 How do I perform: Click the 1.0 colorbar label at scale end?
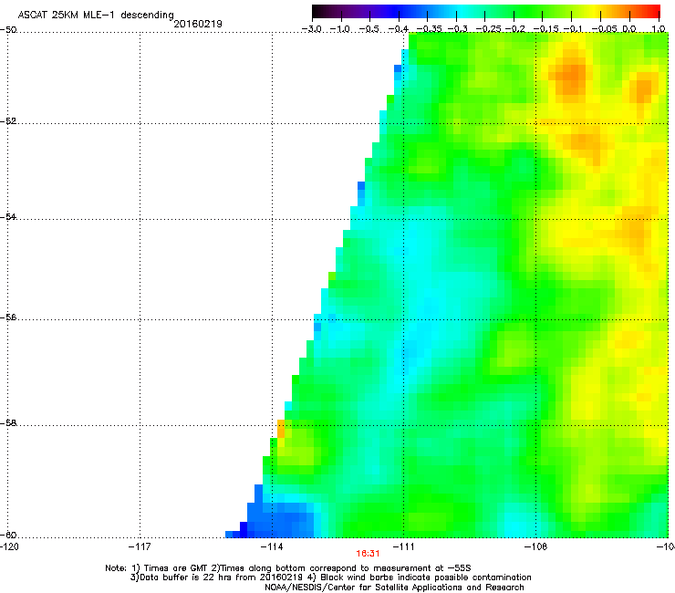pos(659,29)
